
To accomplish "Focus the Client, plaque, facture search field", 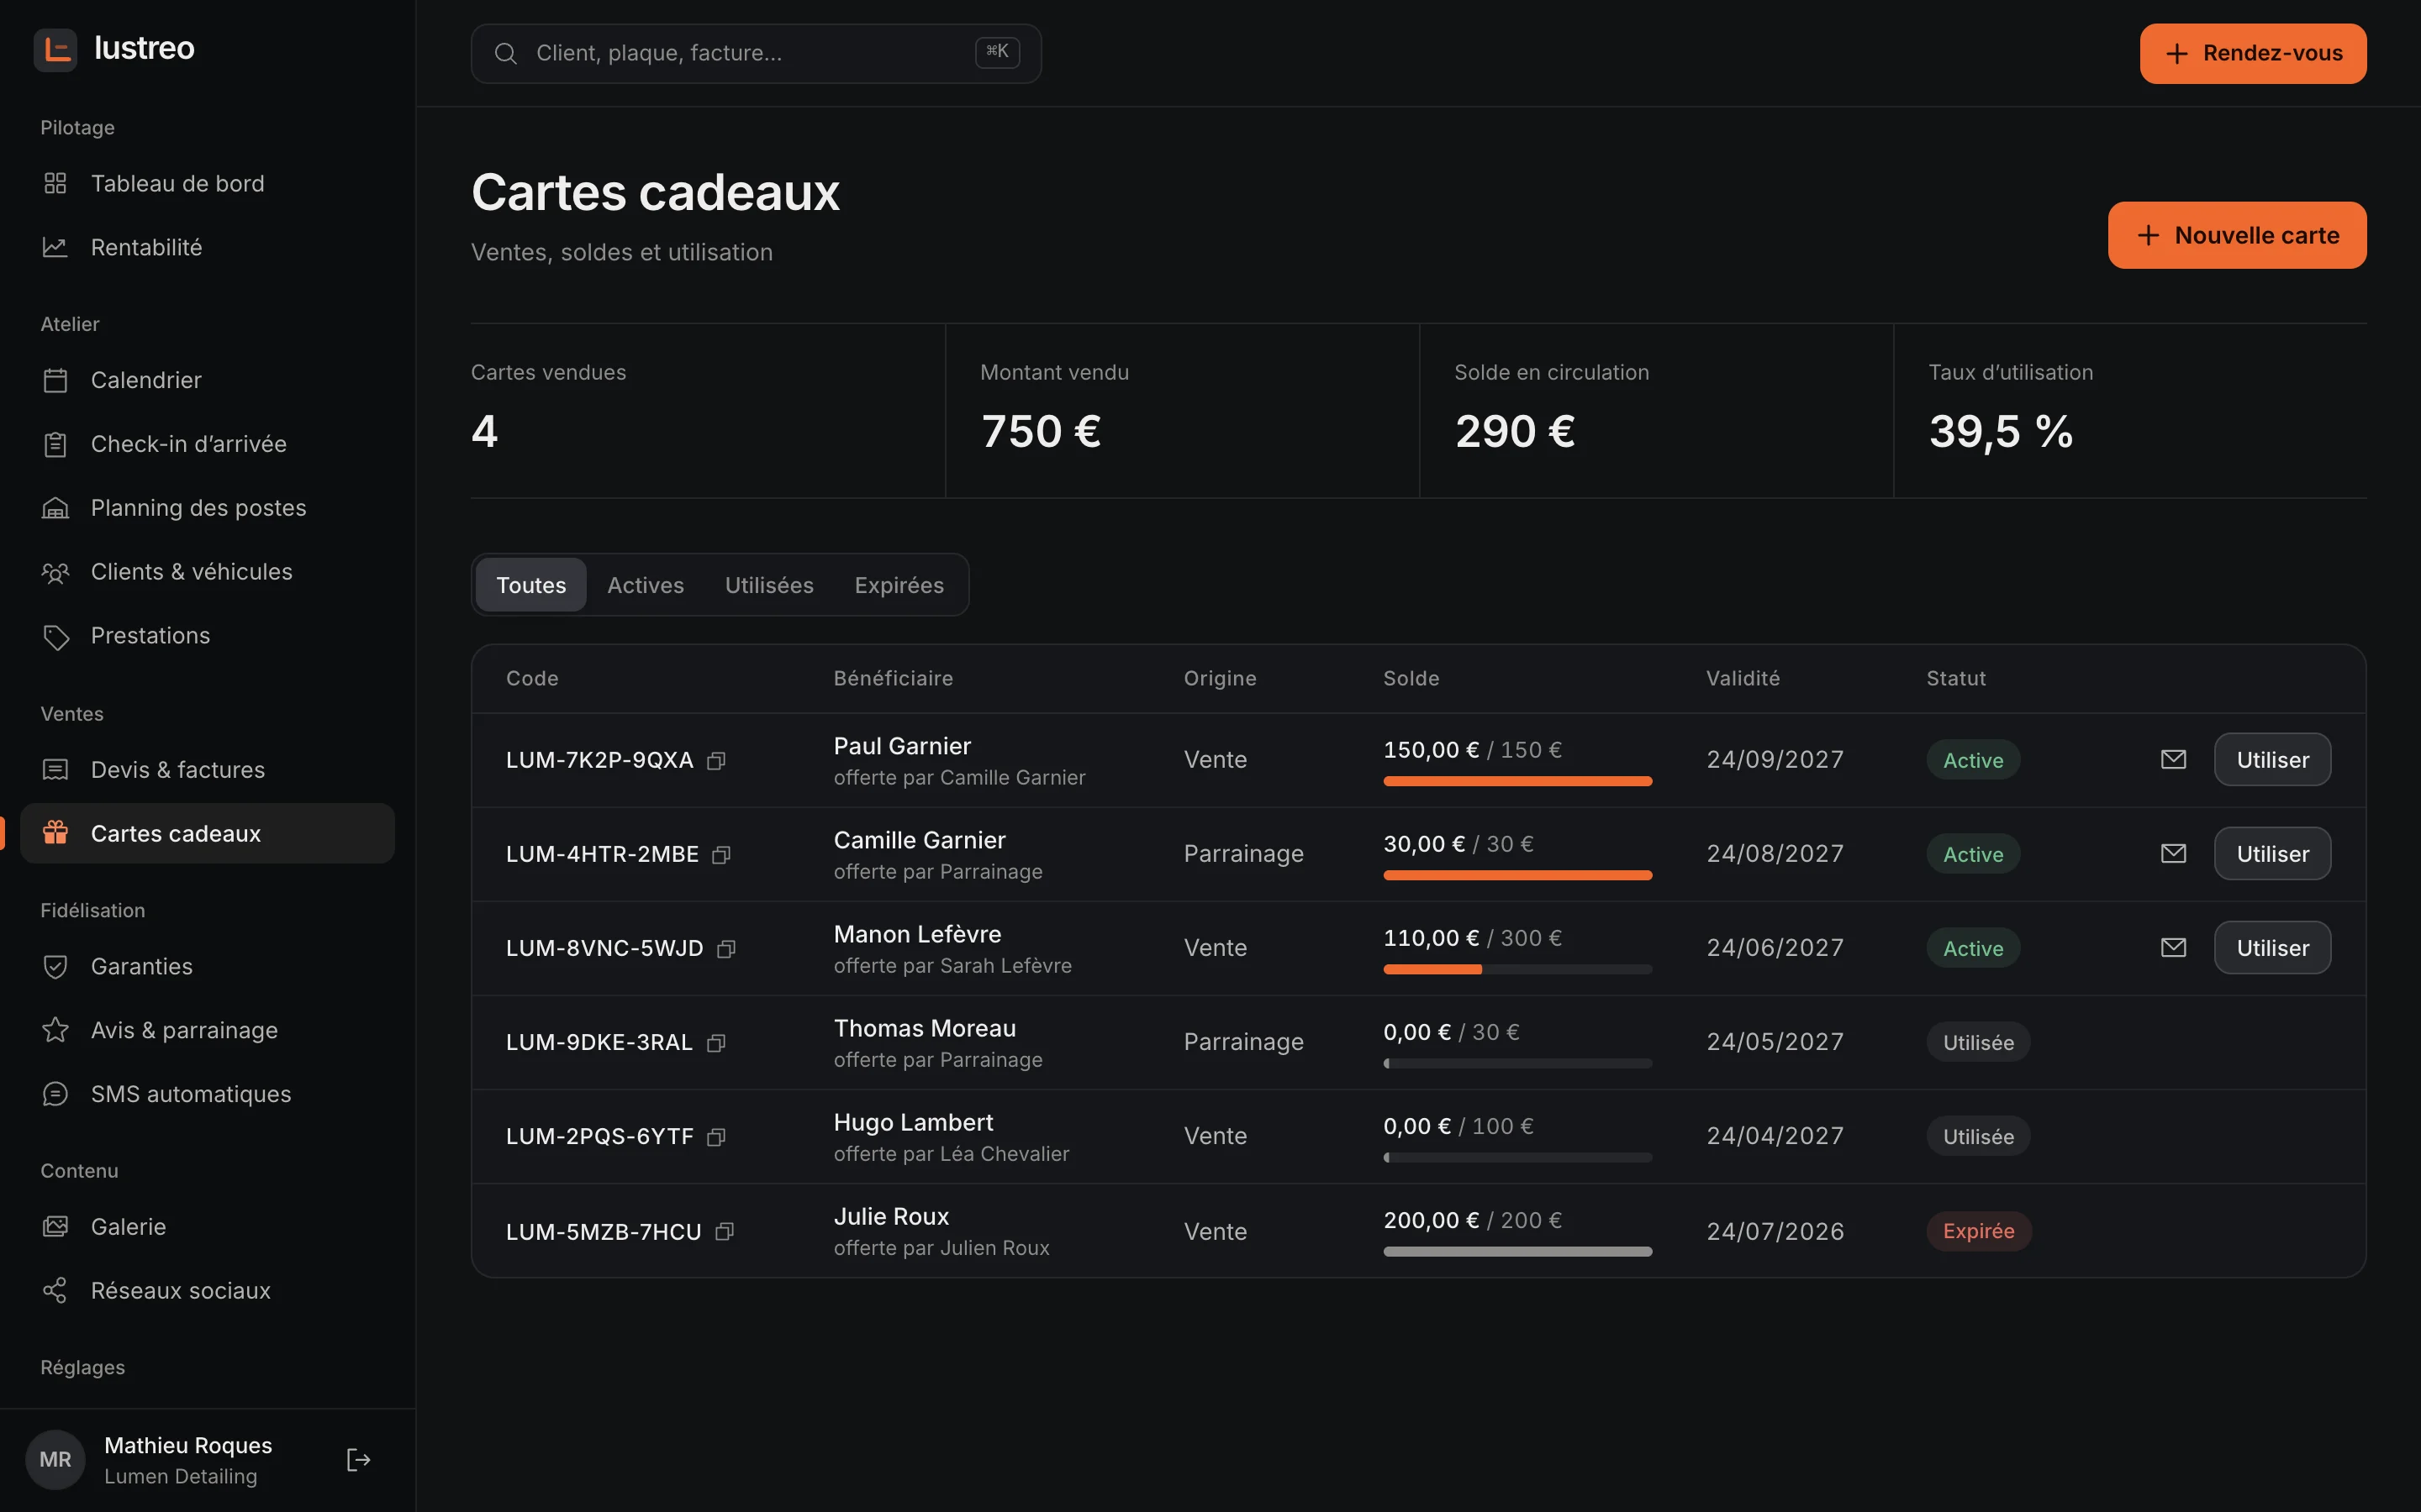I will point(757,54).
